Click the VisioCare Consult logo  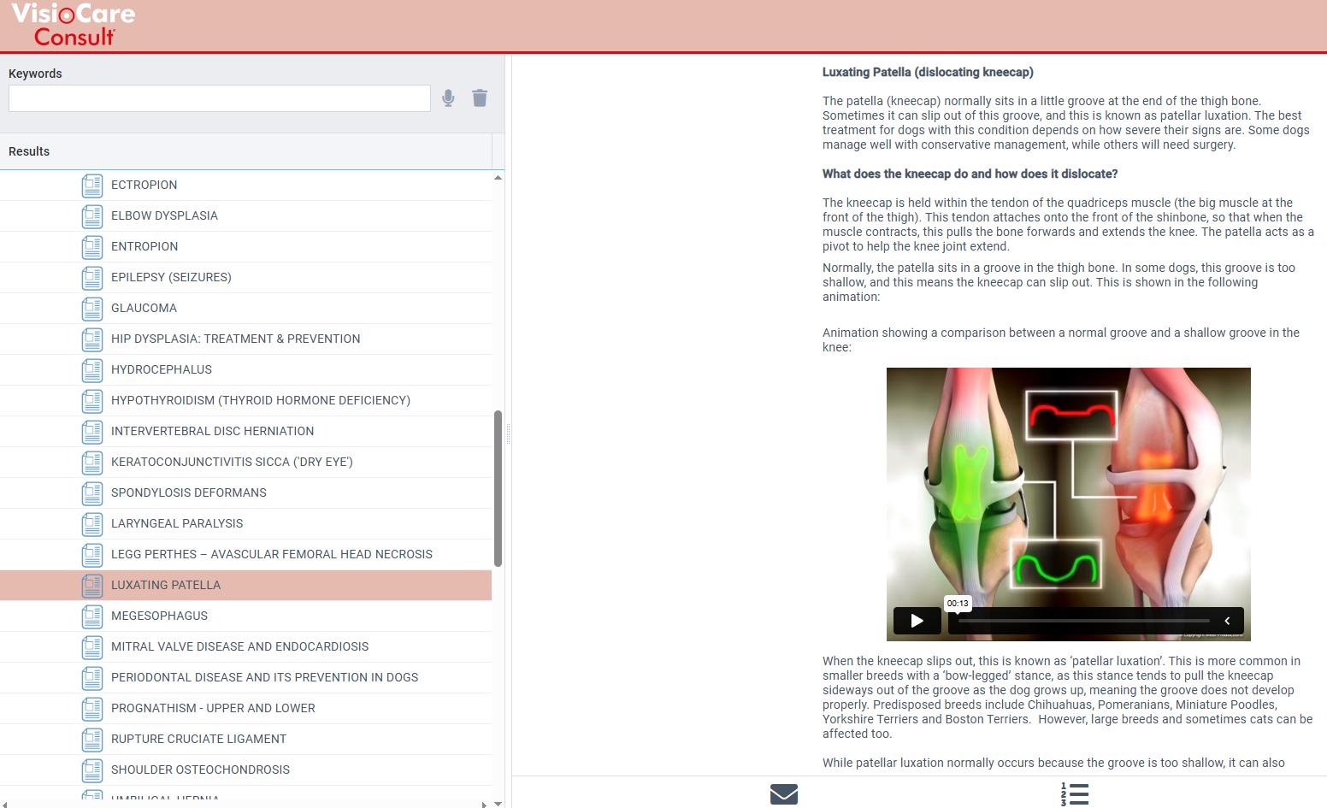(74, 25)
